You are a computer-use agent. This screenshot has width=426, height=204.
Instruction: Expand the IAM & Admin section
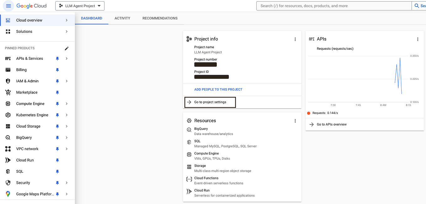pyautogui.click(x=67, y=81)
